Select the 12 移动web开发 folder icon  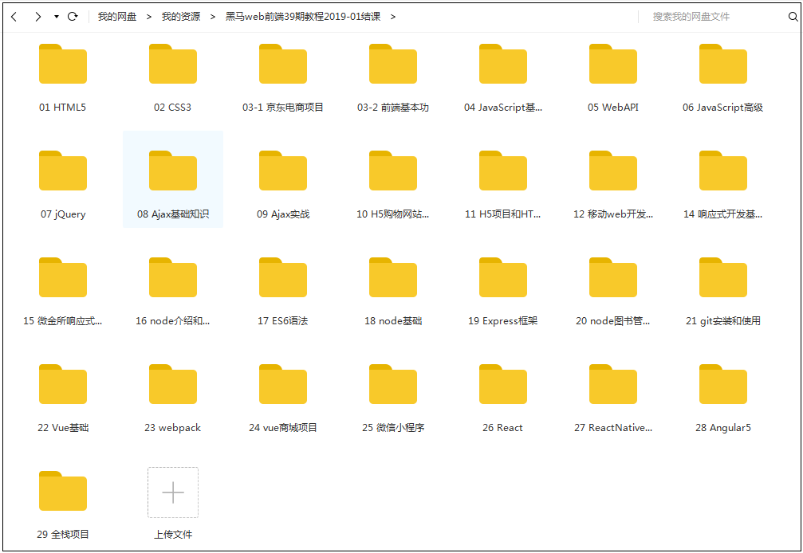[x=613, y=171]
